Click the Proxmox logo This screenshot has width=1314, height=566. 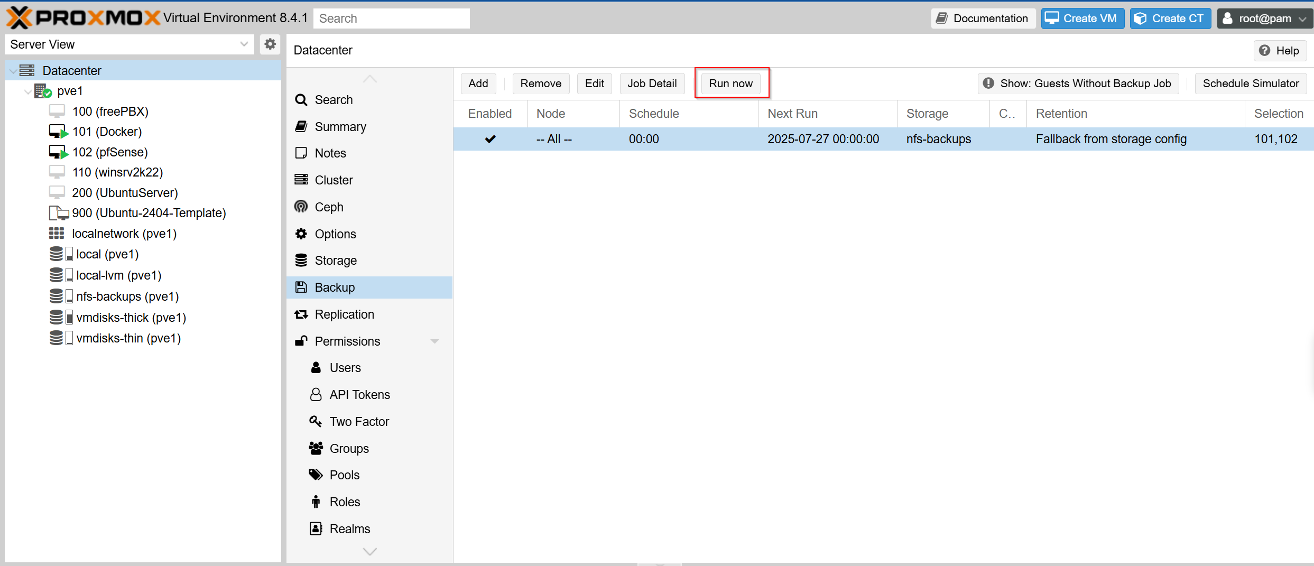tap(82, 18)
